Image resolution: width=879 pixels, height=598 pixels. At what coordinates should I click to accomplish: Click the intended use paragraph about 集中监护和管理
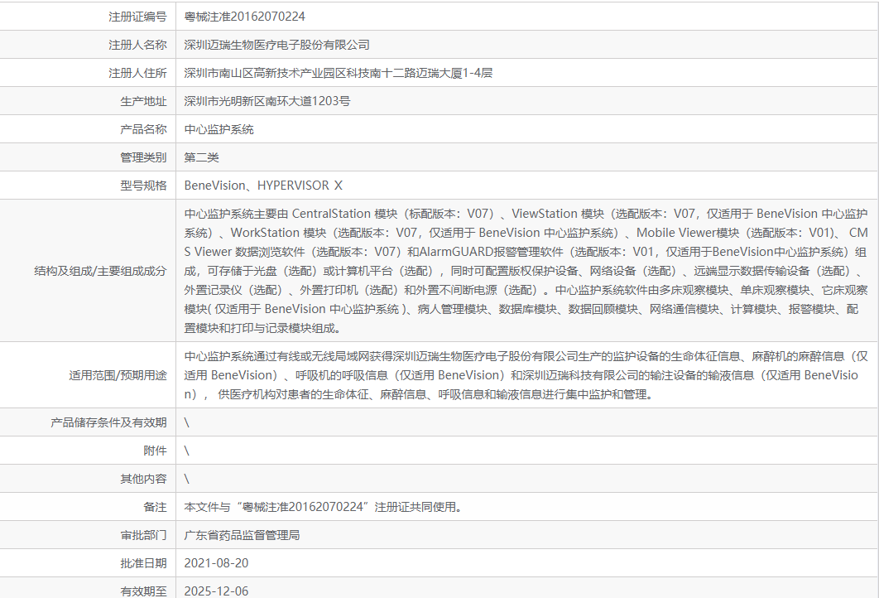526,375
